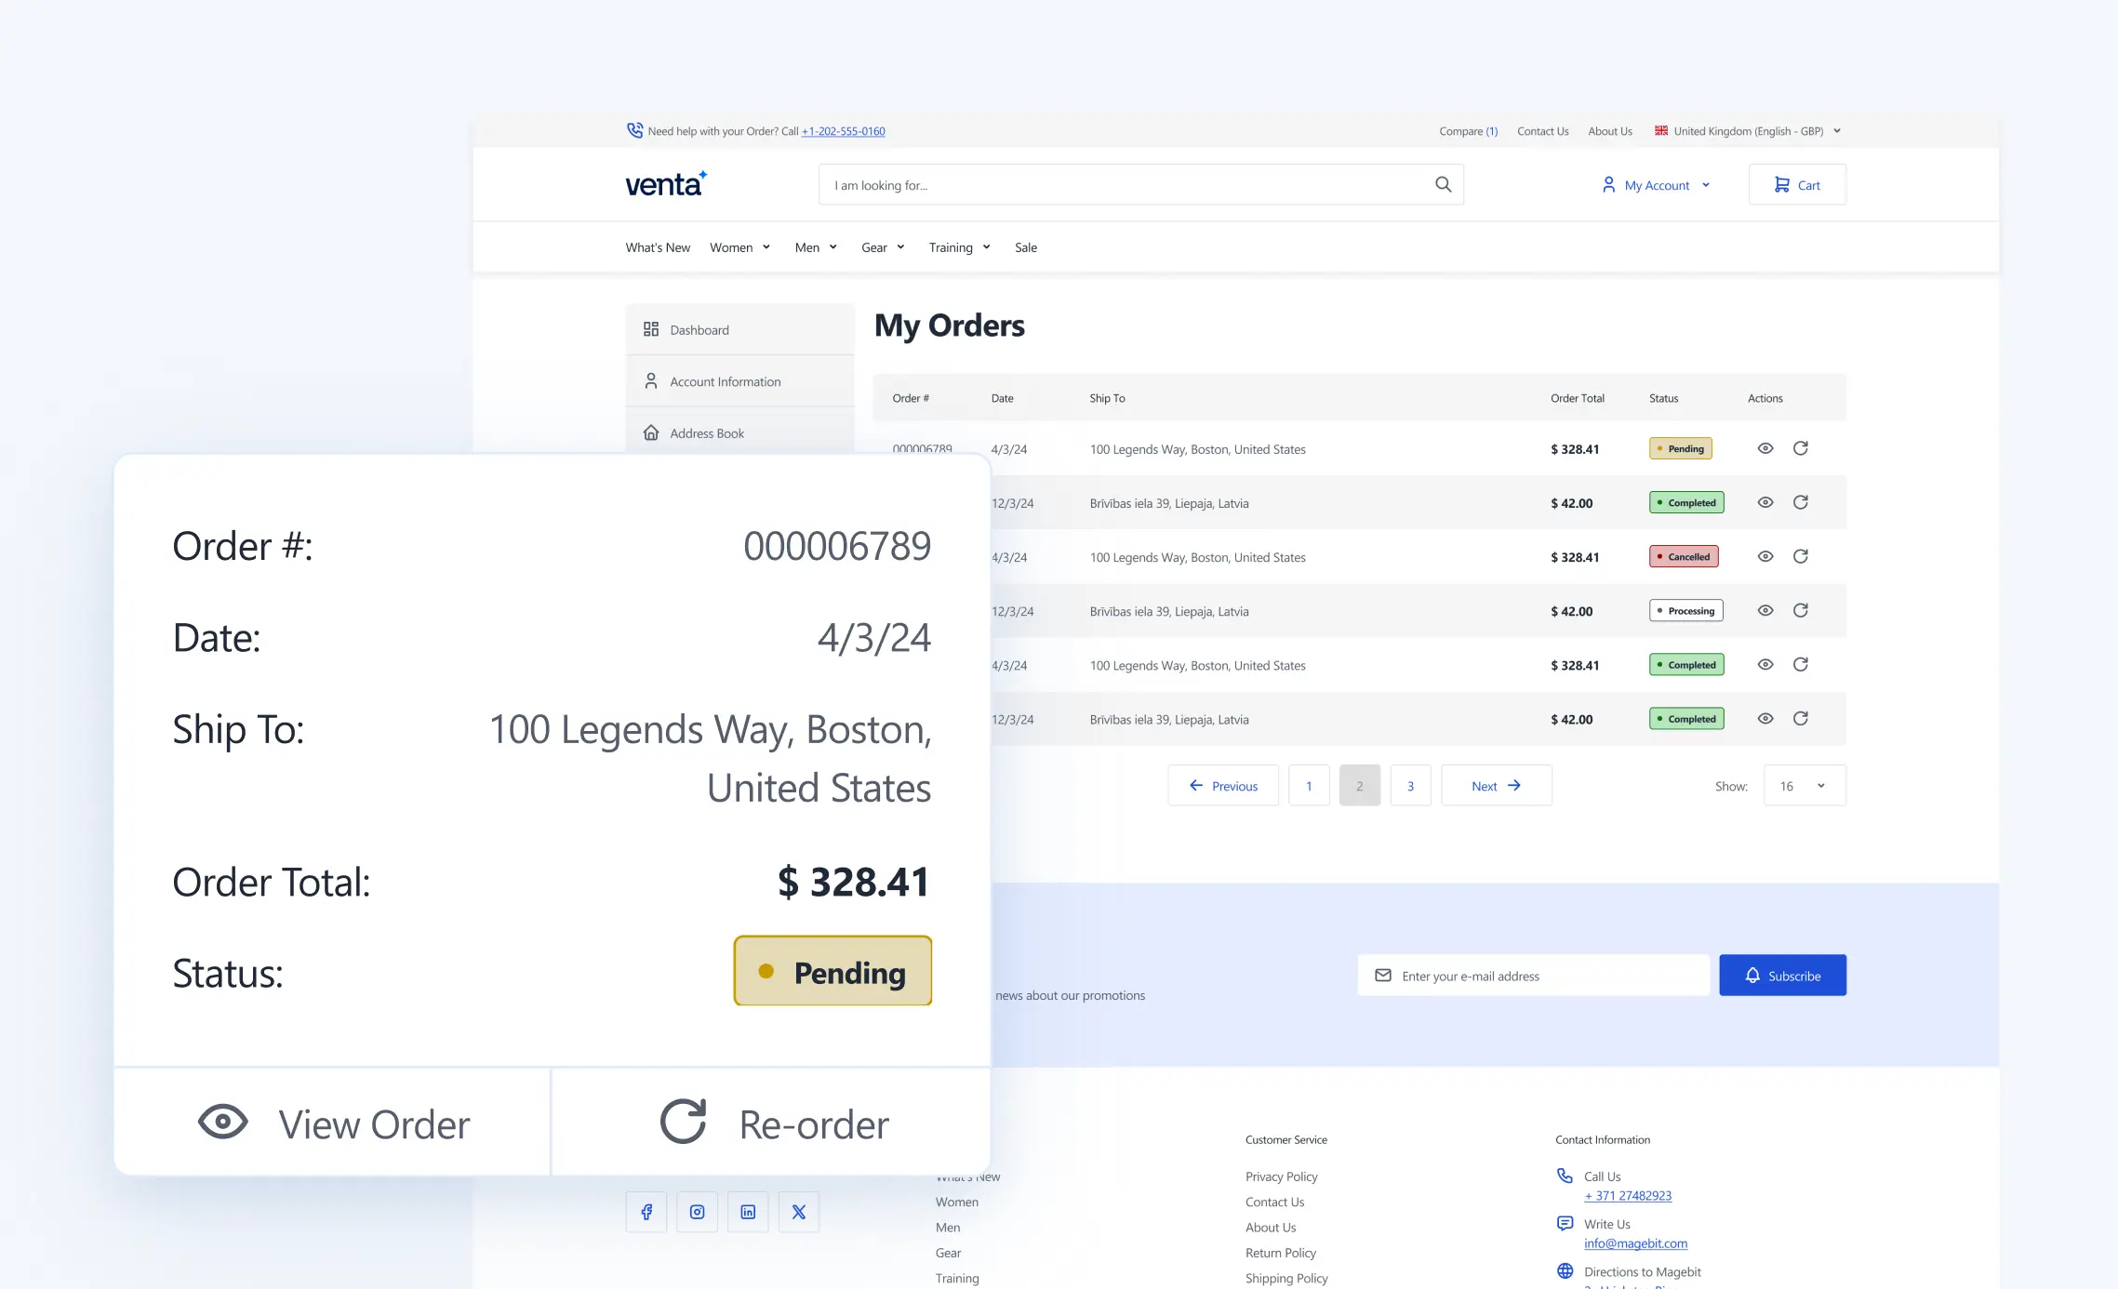The width and height of the screenshot is (2118, 1289).
Task: Open Facebook social icon
Action: click(646, 1212)
